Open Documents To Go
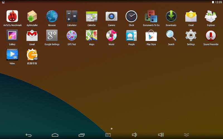 (x=151, y=16)
